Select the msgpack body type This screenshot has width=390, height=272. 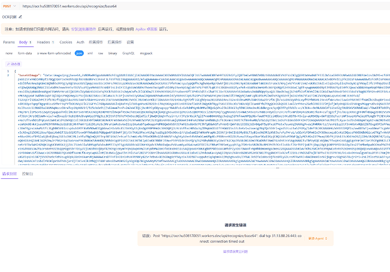point(146,53)
